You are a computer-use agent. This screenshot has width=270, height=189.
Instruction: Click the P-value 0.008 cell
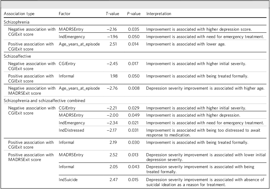click(134, 88)
